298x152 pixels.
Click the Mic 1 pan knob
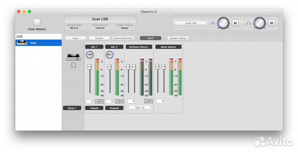(90, 55)
